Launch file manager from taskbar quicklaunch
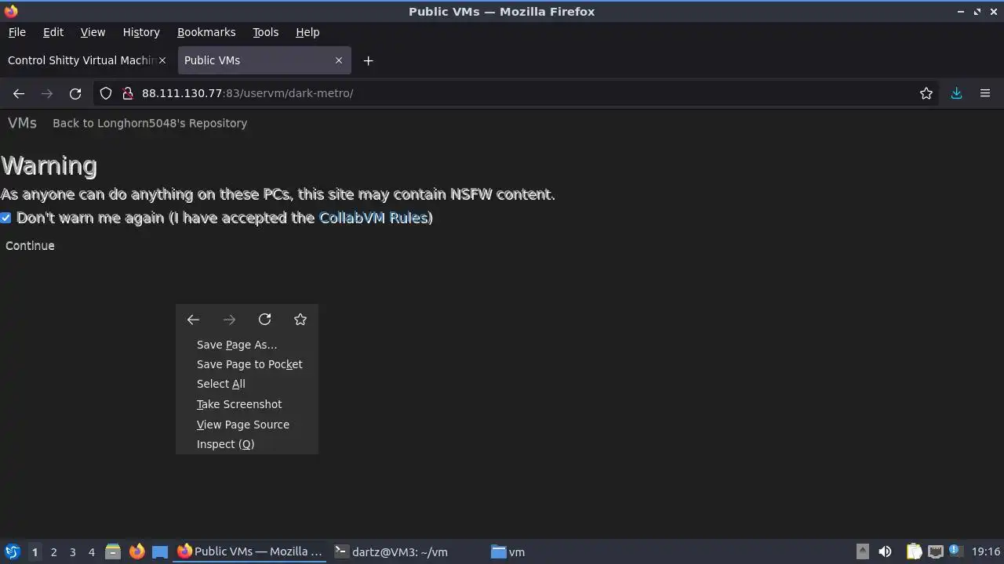Viewport: 1004px width, 564px height. click(x=113, y=551)
